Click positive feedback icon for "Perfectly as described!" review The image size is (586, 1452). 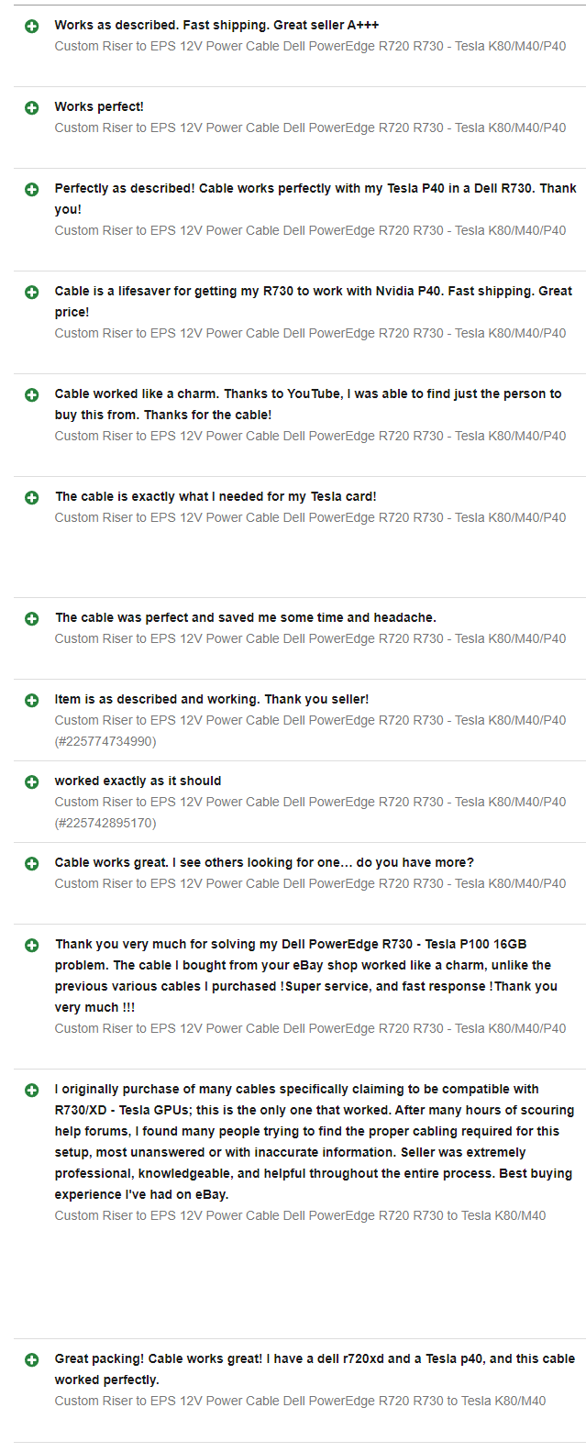(32, 190)
